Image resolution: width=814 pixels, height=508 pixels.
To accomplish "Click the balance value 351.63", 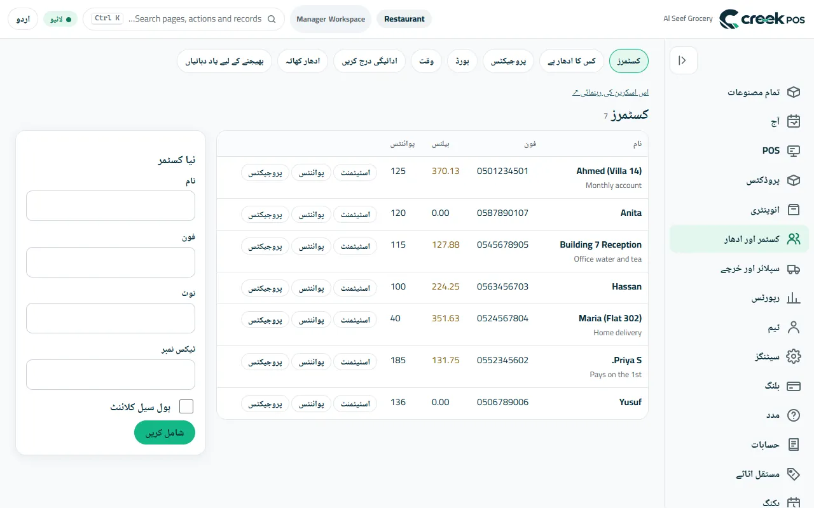I will [445, 318].
